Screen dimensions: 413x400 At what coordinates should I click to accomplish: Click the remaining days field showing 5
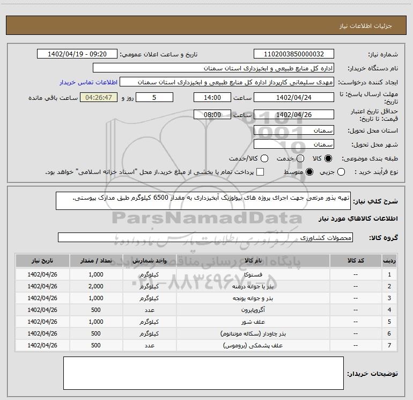[154, 98]
